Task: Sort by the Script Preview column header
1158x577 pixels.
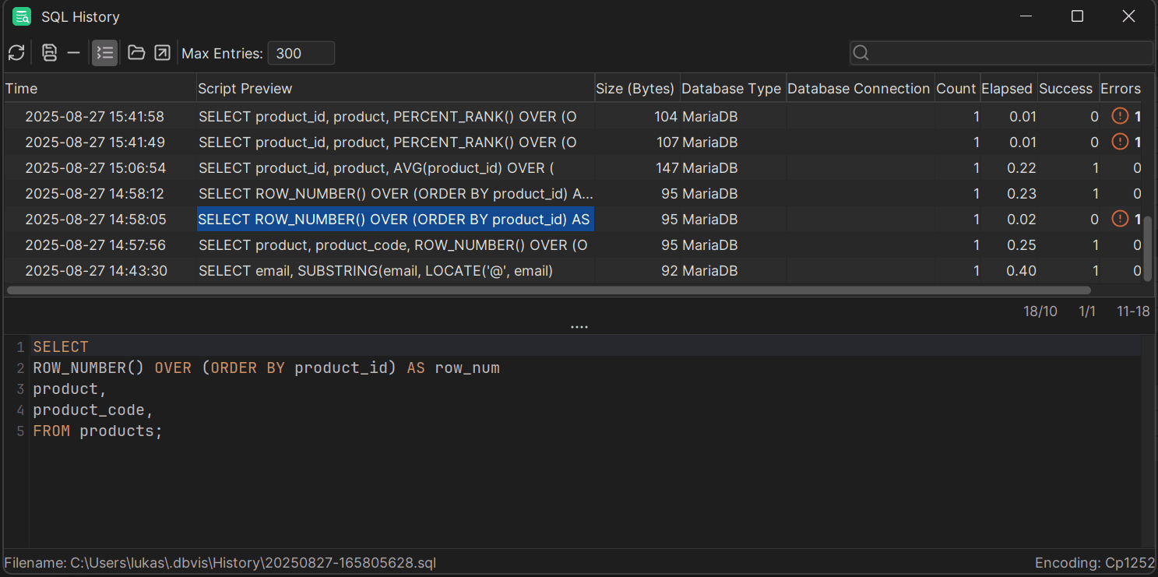Action: tap(395, 89)
